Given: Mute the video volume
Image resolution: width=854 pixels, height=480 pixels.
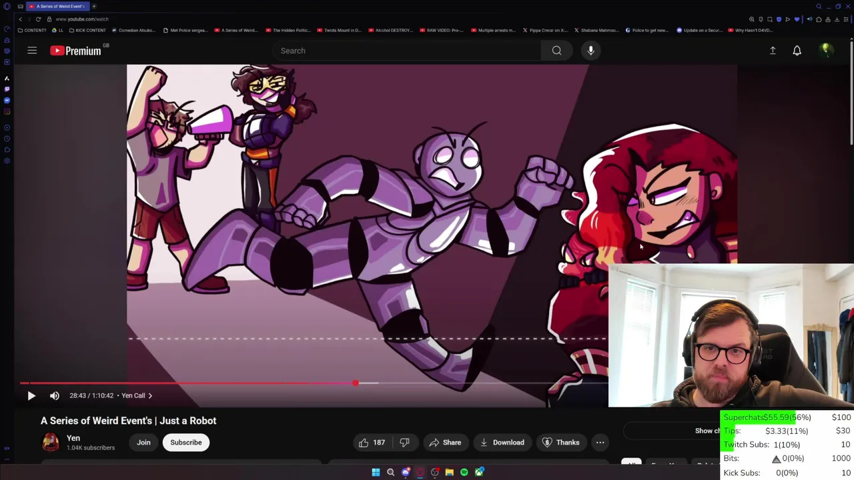Looking at the screenshot, I should point(55,395).
